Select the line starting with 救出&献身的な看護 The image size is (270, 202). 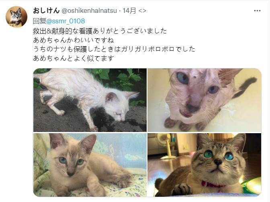(x=100, y=31)
